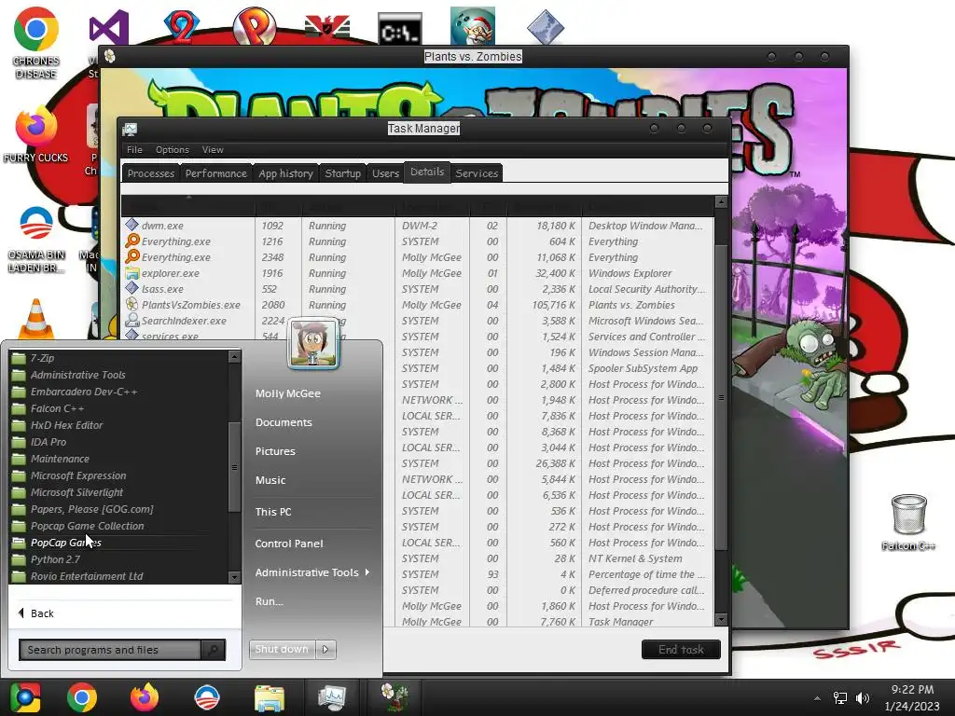Open the Peggle desktop icon with letter P
955x716 pixels.
[x=255, y=26]
